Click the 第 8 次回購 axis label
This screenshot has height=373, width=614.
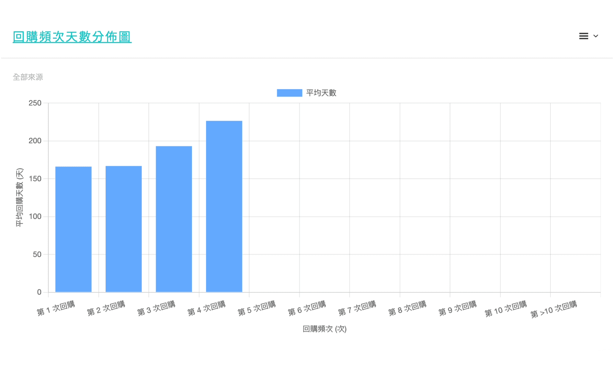coord(407,308)
